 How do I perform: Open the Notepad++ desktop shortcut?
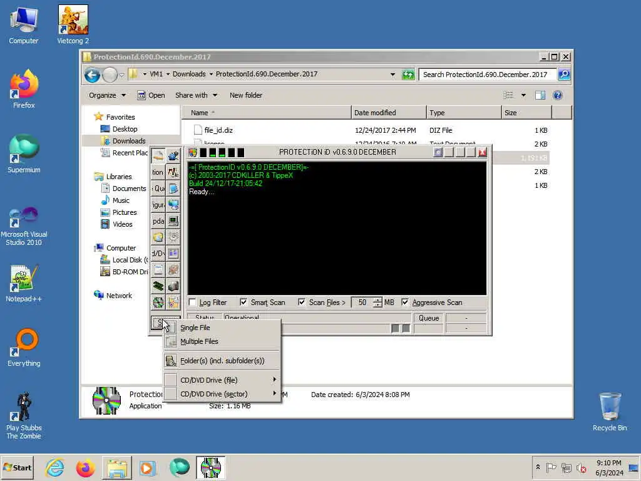click(24, 283)
